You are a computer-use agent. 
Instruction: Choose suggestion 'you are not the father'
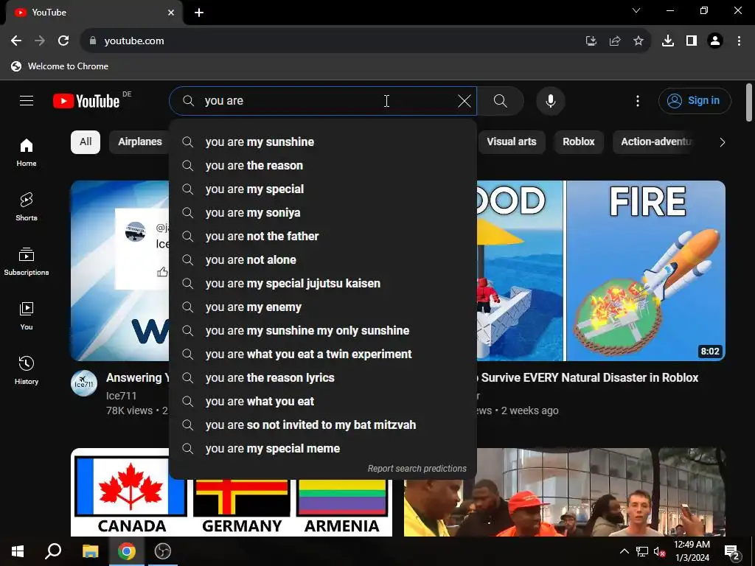pos(323,237)
